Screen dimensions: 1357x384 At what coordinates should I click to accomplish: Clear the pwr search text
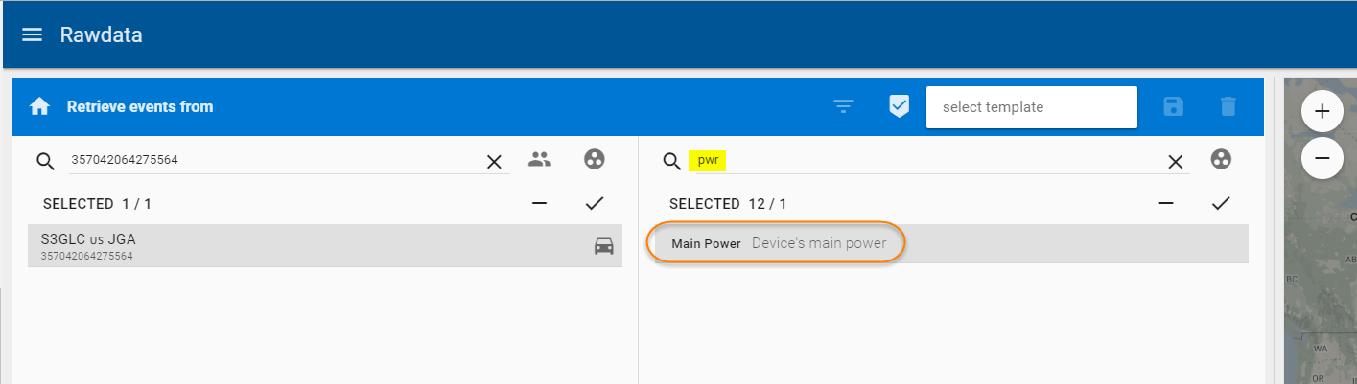tap(1175, 162)
